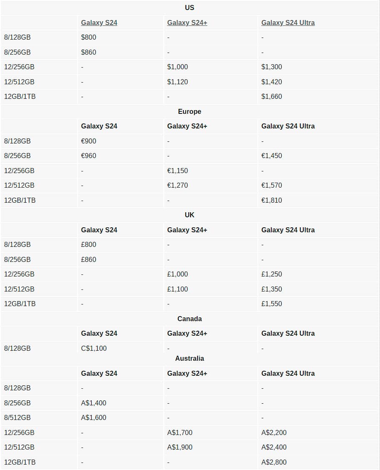Open the underlined Galaxy S24 Ultra link
This screenshot has height=470, width=380.
288,23
